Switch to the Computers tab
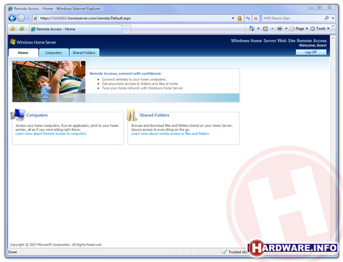343x262 pixels. coord(54,53)
